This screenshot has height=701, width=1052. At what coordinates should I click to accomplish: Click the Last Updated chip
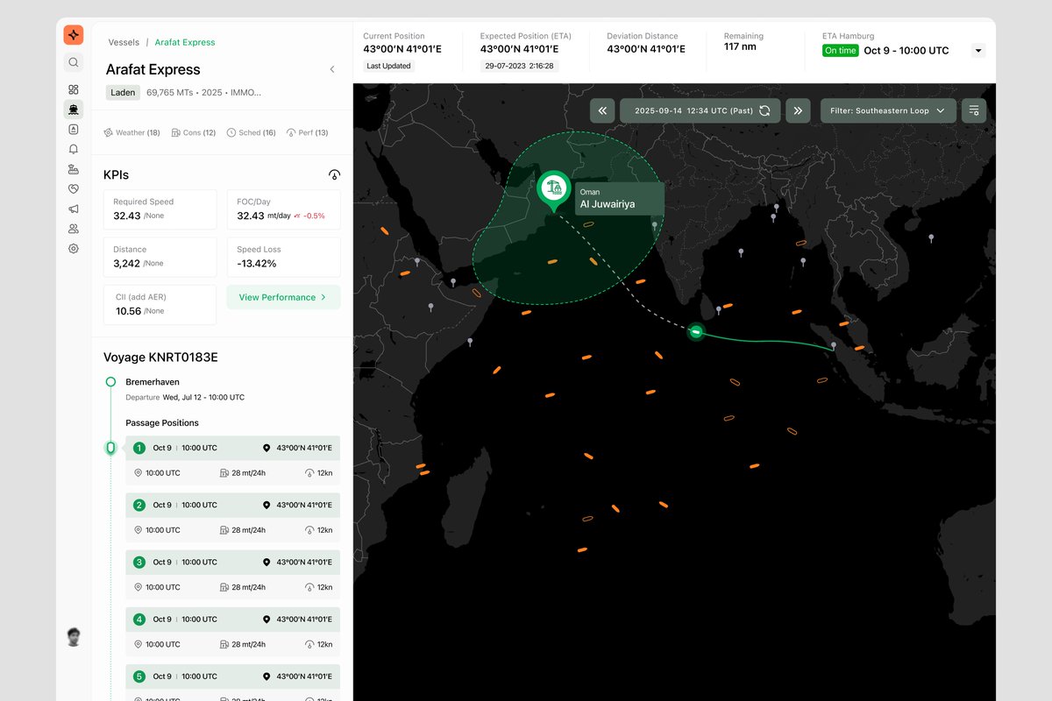[x=388, y=66]
